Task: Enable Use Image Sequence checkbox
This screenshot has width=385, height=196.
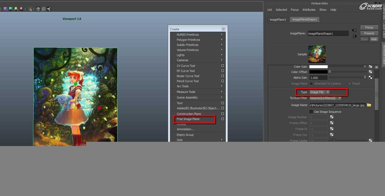Action: pyautogui.click(x=311, y=111)
